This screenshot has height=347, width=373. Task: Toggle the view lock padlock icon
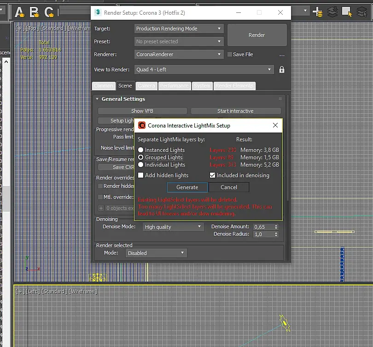pos(282,69)
